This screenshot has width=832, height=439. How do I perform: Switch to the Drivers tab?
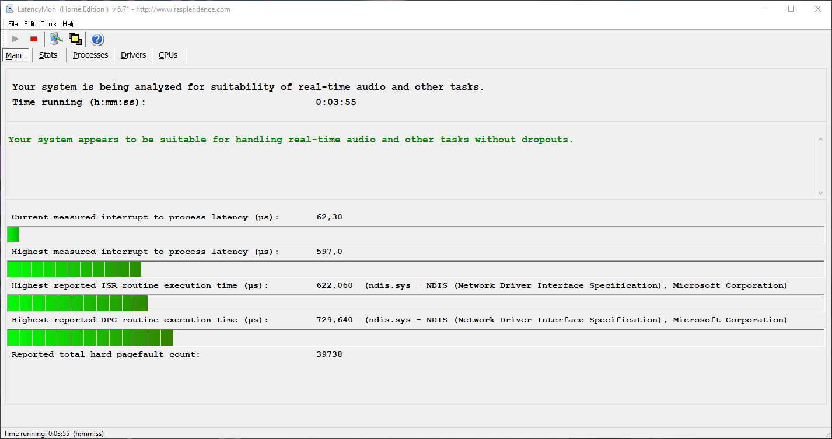pyautogui.click(x=133, y=55)
